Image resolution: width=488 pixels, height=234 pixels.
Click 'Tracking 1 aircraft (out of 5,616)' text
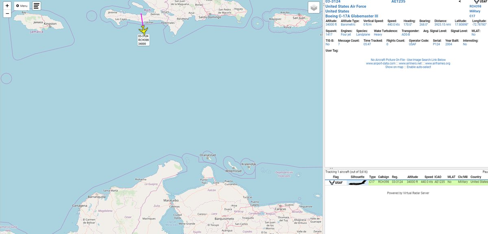(346, 171)
